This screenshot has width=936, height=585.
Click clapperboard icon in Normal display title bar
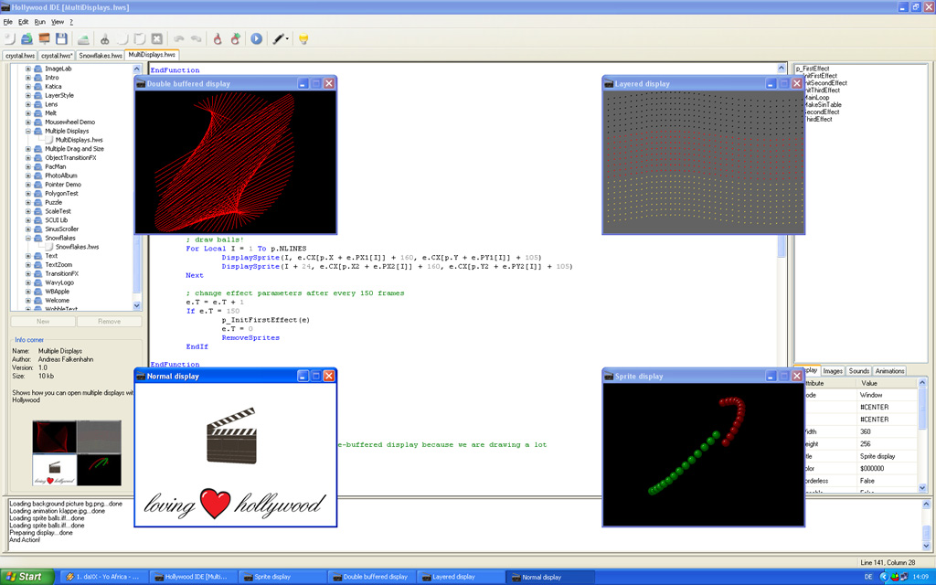point(142,376)
